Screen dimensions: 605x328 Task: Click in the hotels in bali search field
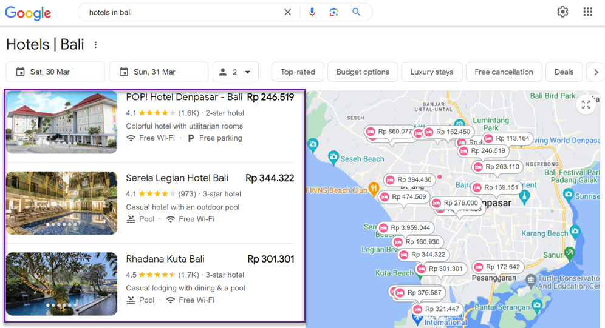pos(182,12)
